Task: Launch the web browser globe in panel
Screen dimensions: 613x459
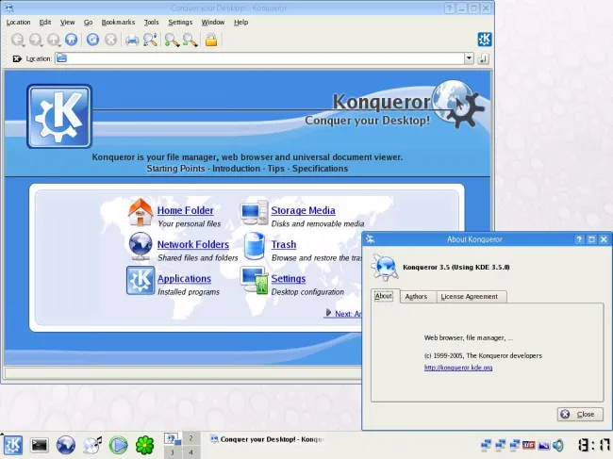Action: 66,445
